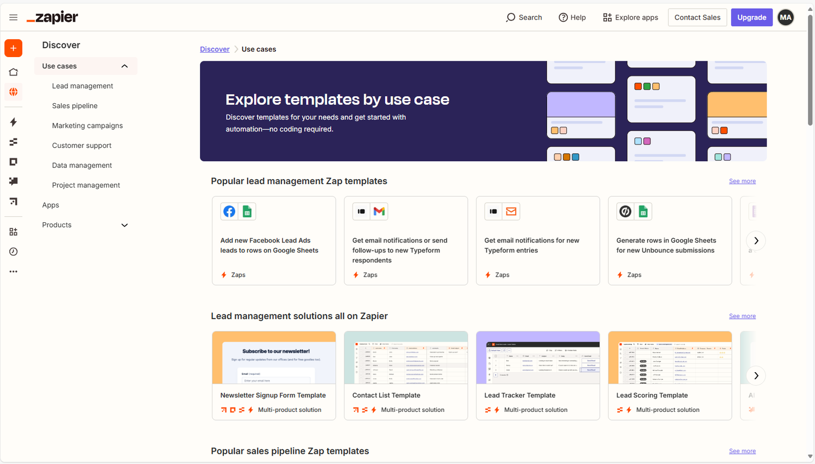Select Lead management in sidebar
Screen dimensions: 815x464
pos(83,86)
